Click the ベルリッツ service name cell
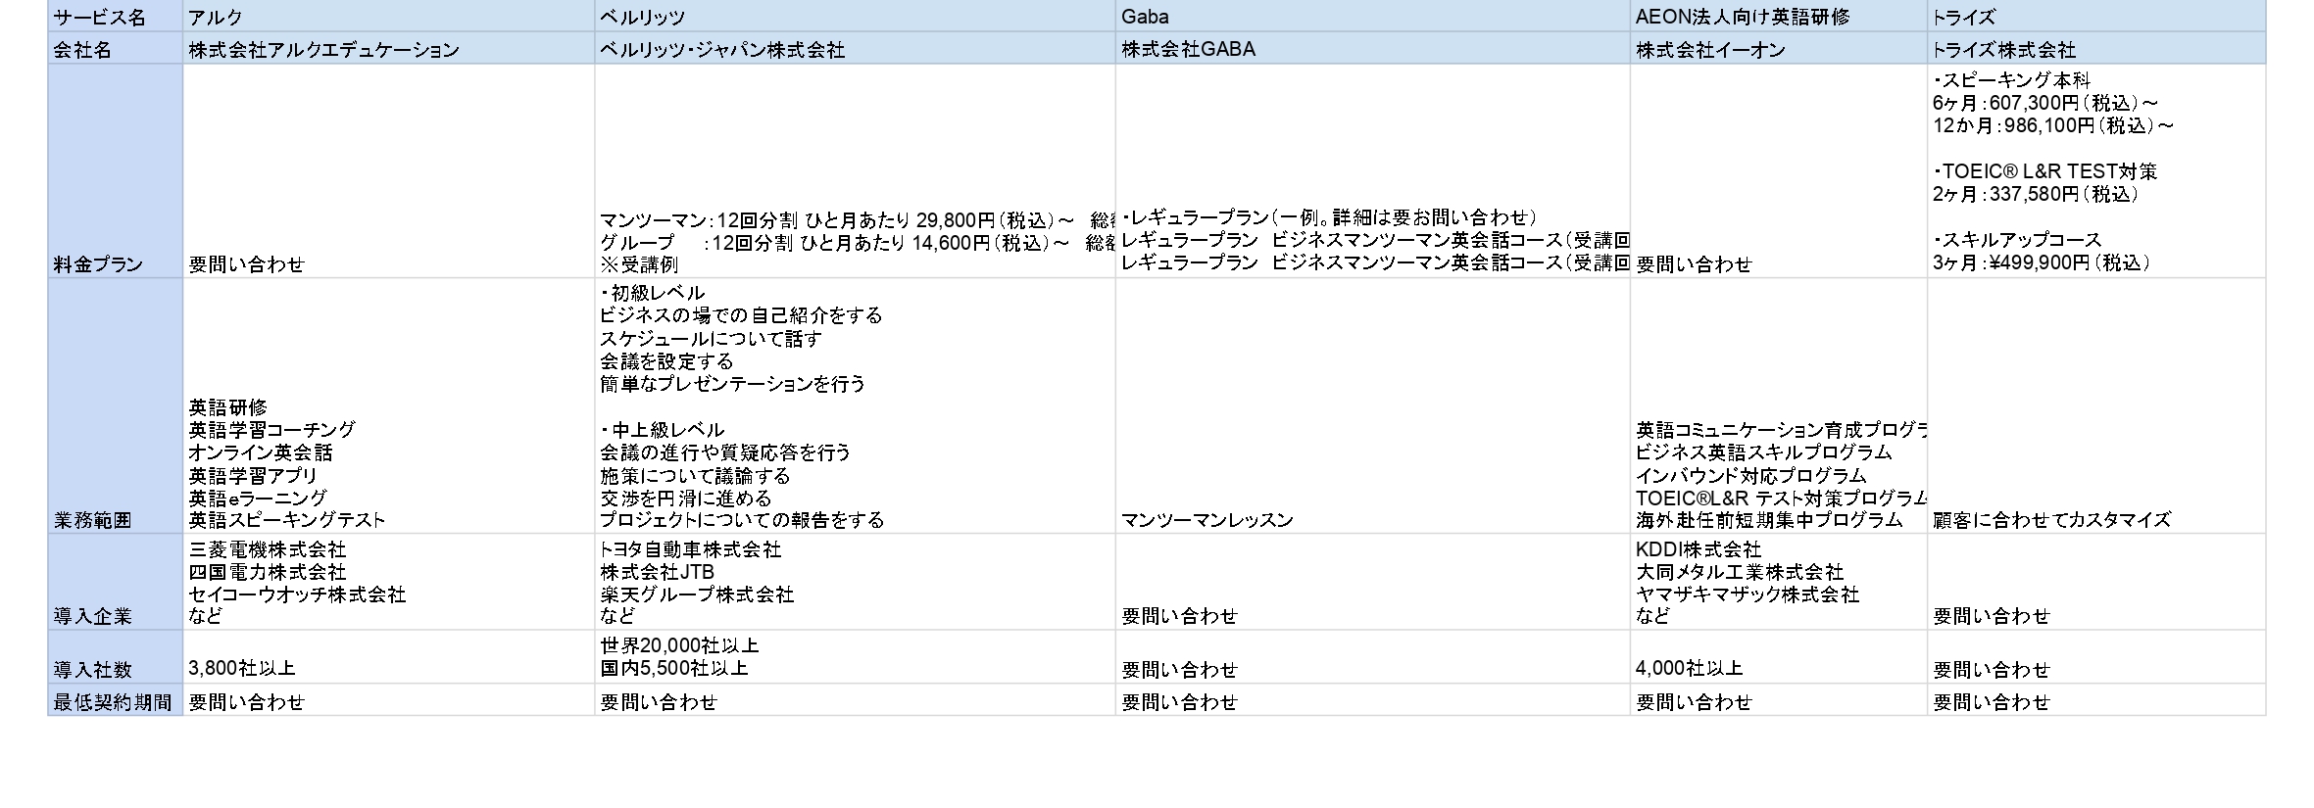The width and height of the screenshot is (2314, 808). (x=856, y=17)
